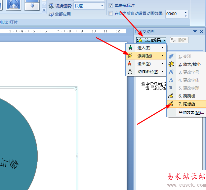Click the 切换速度 icon
This screenshot has height=190, width=206.
click(x=51, y=6)
